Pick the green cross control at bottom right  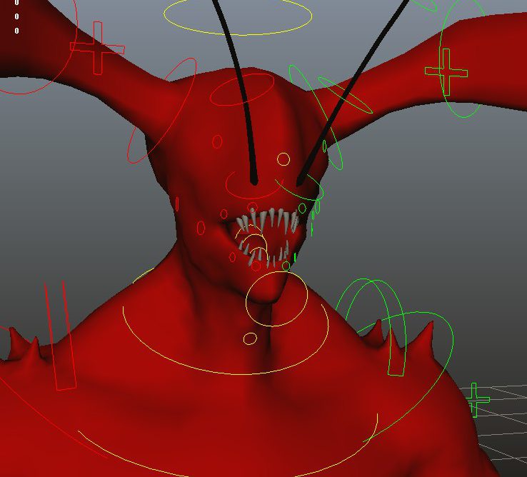click(476, 400)
